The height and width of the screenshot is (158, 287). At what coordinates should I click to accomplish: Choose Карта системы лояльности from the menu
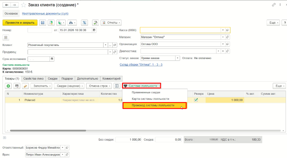coord(151,99)
